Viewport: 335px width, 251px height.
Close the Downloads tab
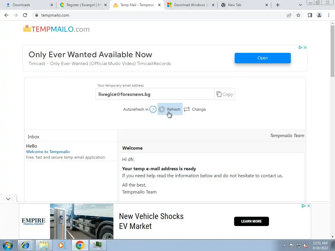(x=52, y=5)
